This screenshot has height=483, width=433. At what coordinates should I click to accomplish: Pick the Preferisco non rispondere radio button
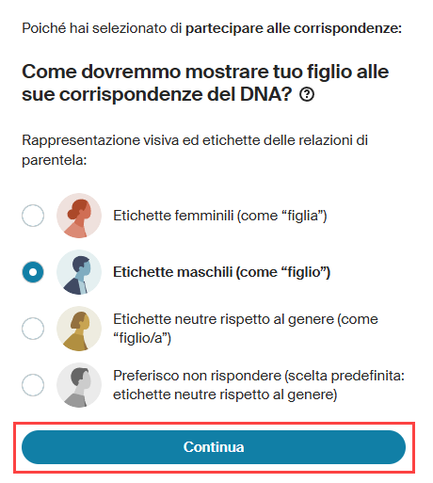click(33, 385)
